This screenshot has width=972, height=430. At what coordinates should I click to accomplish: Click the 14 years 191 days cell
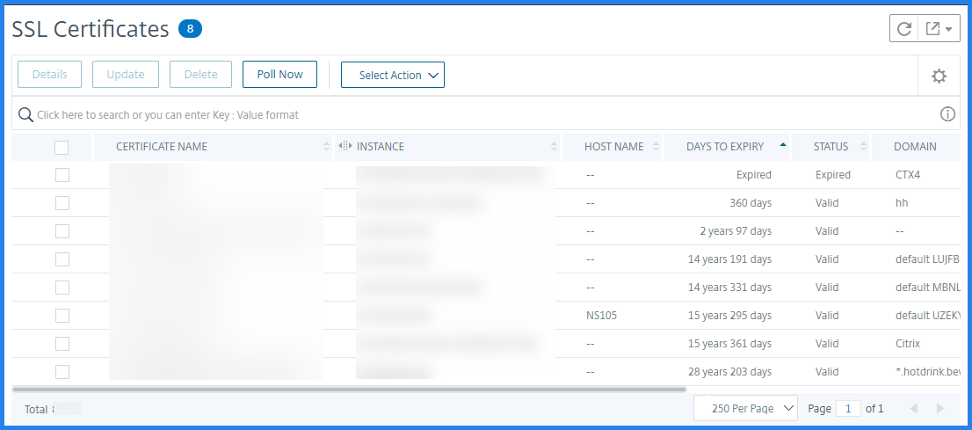(x=729, y=259)
